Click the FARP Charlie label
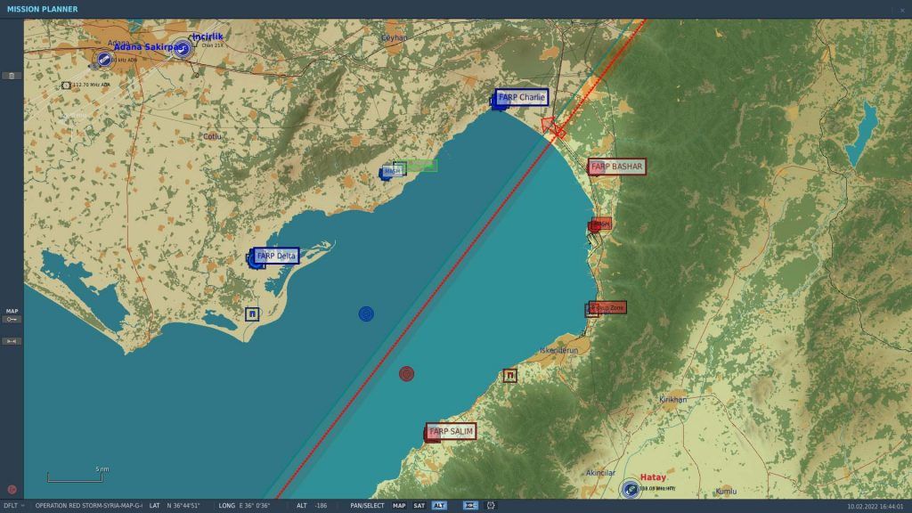 pyautogui.click(x=522, y=97)
